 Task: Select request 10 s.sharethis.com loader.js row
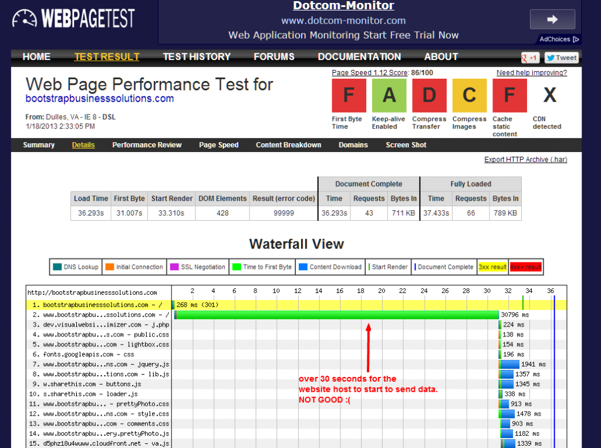click(x=296, y=395)
